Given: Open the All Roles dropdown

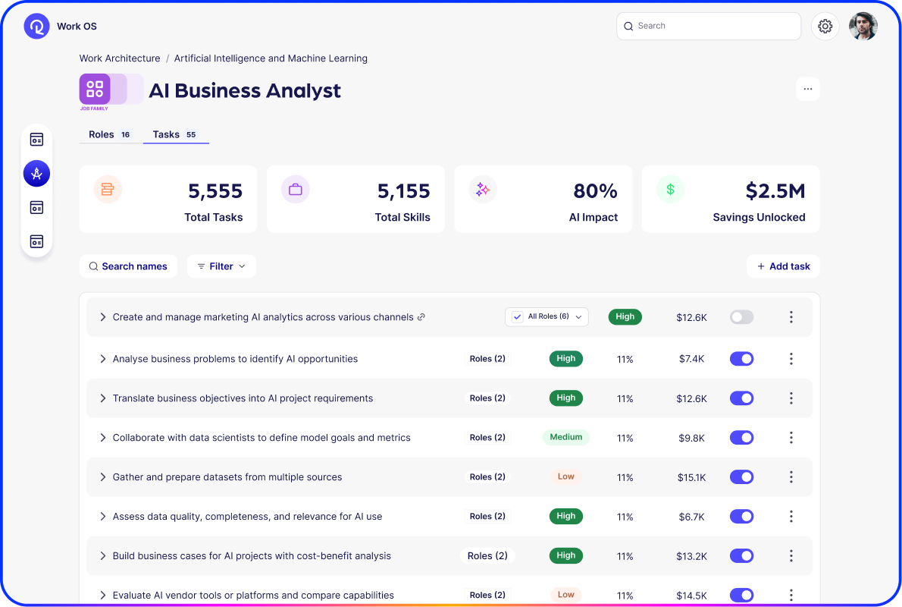Looking at the screenshot, I should pos(547,316).
